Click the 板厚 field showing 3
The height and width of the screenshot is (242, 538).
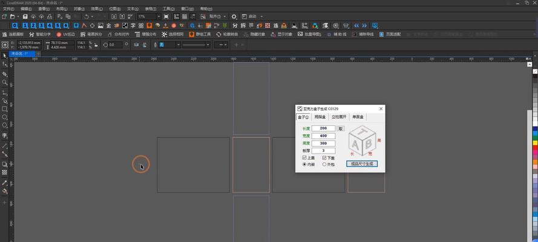323,151
